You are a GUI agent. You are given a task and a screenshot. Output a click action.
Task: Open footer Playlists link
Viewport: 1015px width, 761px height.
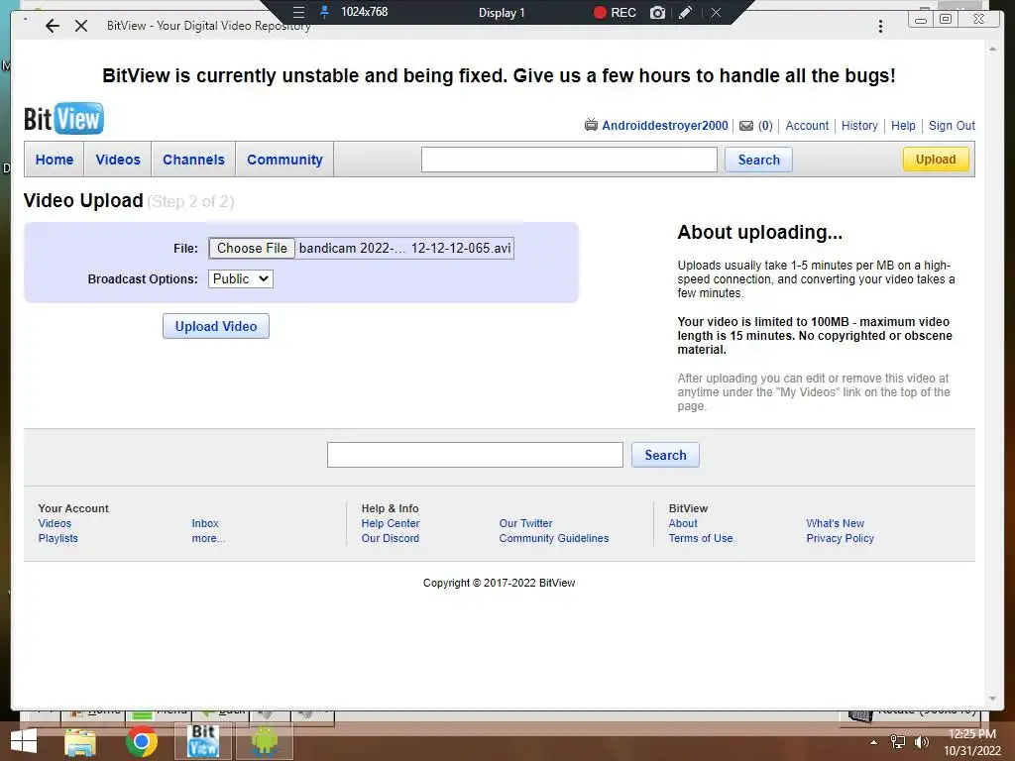coord(57,538)
